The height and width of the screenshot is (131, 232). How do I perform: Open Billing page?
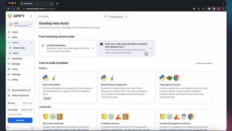(15, 80)
